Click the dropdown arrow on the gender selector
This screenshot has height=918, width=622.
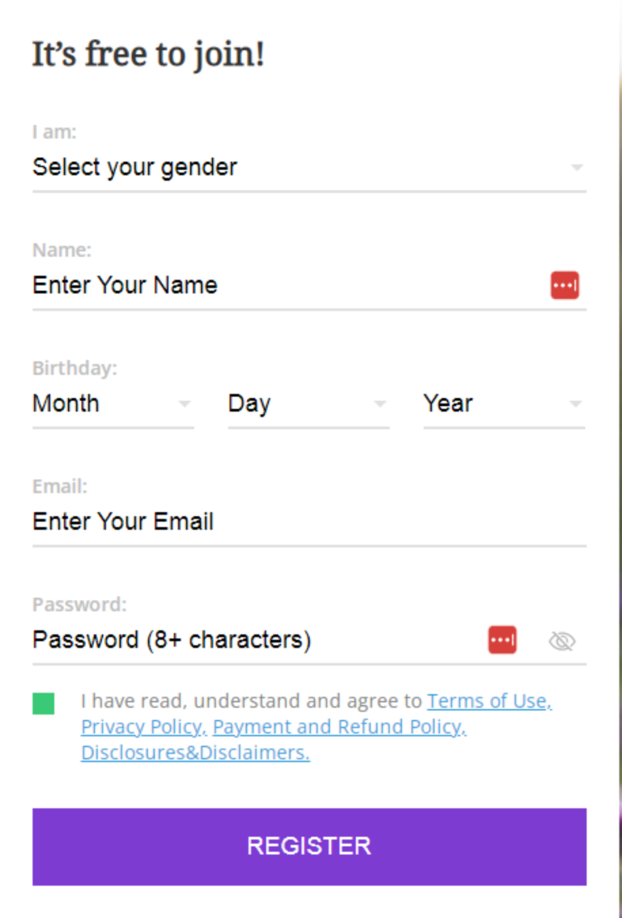[577, 166]
